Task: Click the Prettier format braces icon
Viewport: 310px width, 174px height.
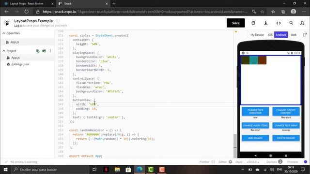Action: tap(213, 162)
